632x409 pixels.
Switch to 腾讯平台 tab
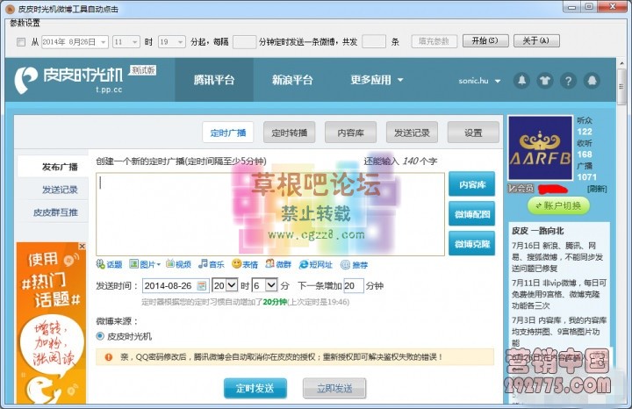214,80
